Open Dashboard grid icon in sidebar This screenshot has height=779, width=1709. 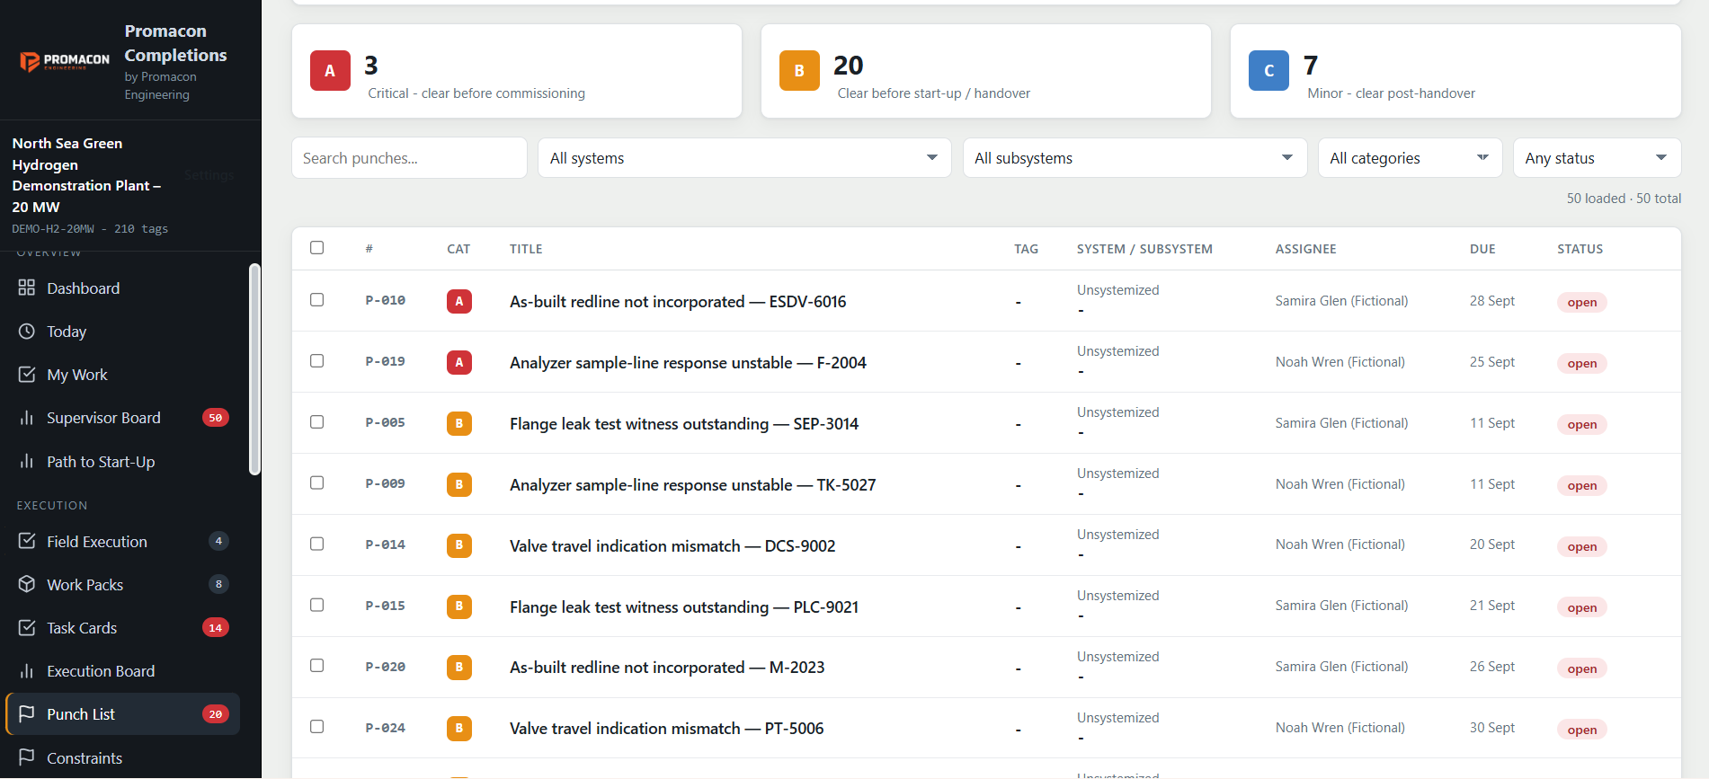27,288
